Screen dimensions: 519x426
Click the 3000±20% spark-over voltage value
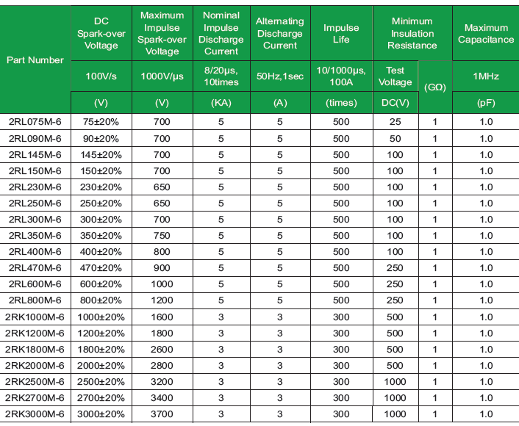tap(101, 414)
